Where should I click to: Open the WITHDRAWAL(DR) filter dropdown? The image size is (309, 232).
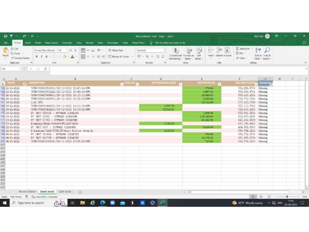tap(180, 84)
